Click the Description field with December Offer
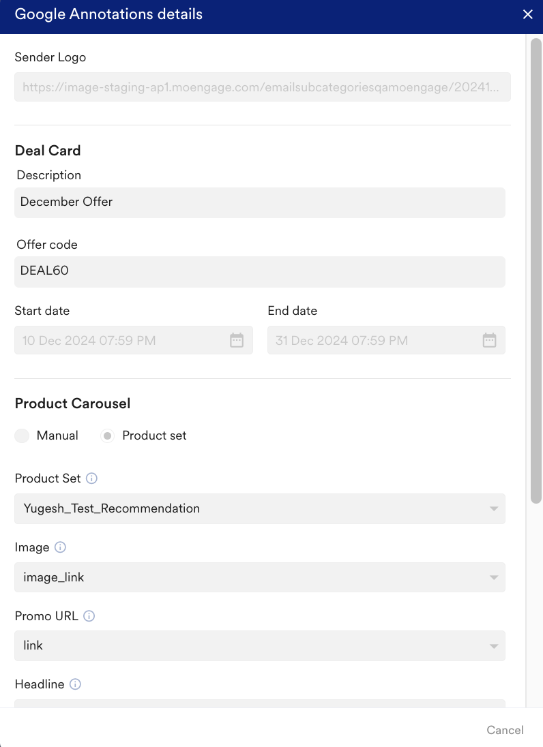543x747 pixels. coord(259,202)
